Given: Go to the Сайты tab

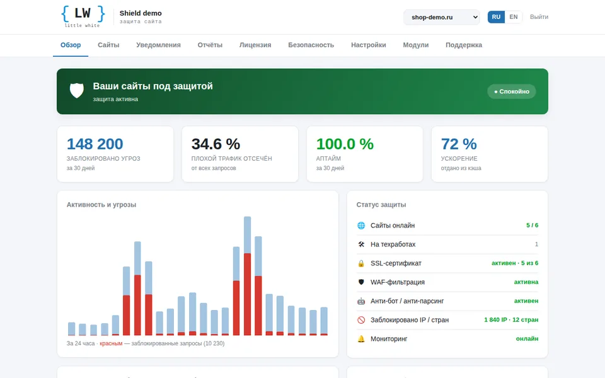Looking at the screenshot, I should 108,45.
